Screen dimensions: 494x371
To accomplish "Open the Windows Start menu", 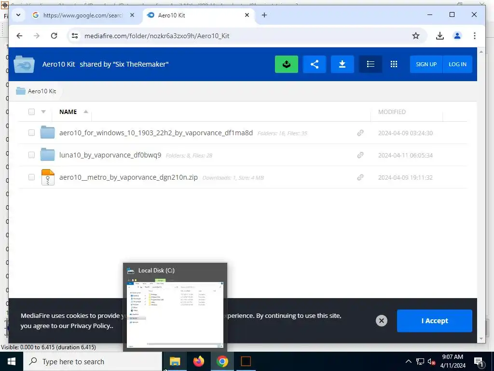I will [x=12, y=361].
